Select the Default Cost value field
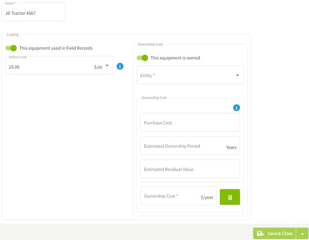 pos(46,67)
